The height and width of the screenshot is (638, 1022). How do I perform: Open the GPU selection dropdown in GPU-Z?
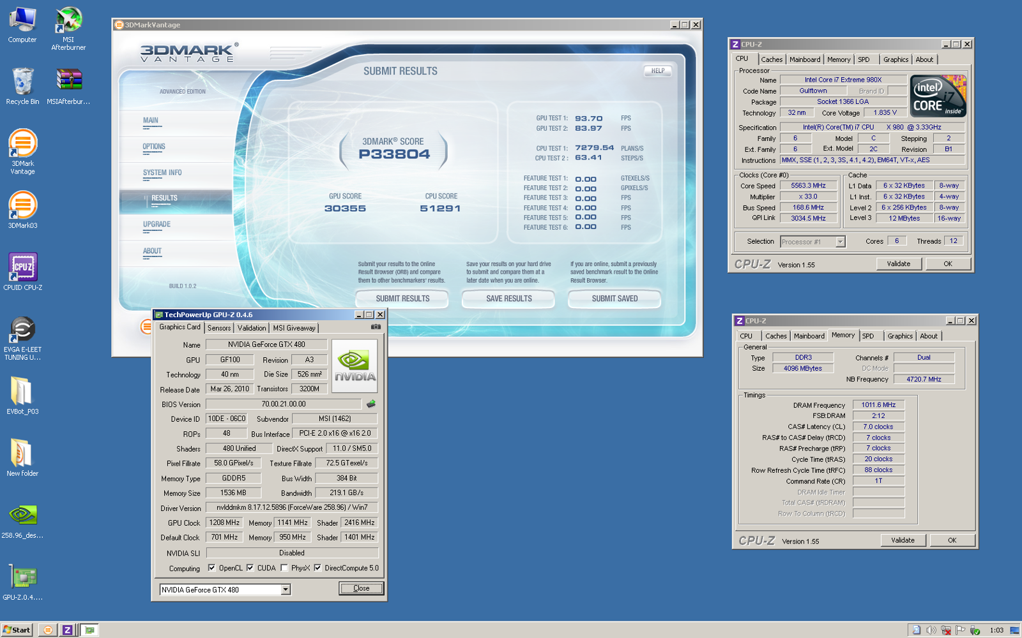coord(286,590)
